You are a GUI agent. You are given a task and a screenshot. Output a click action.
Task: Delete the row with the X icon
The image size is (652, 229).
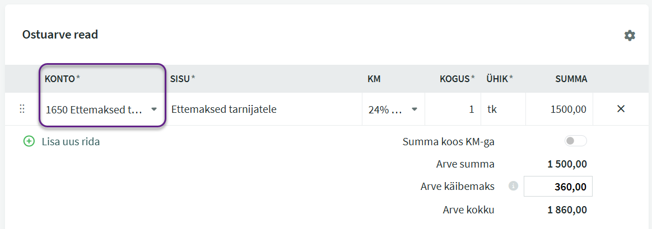[x=621, y=109]
